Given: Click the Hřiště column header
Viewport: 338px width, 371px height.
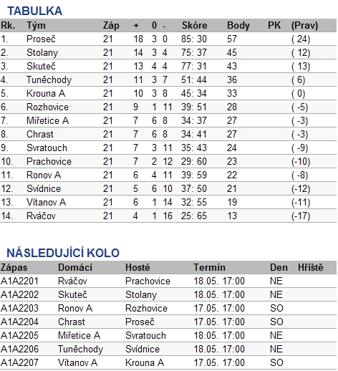Looking at the screenshot, I should (311, 267).
